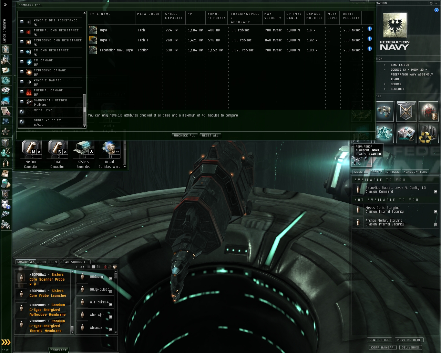Screen dimensions: 441x353
Task: Open the Assets safe icon
Action: click(x=6, y=142)
